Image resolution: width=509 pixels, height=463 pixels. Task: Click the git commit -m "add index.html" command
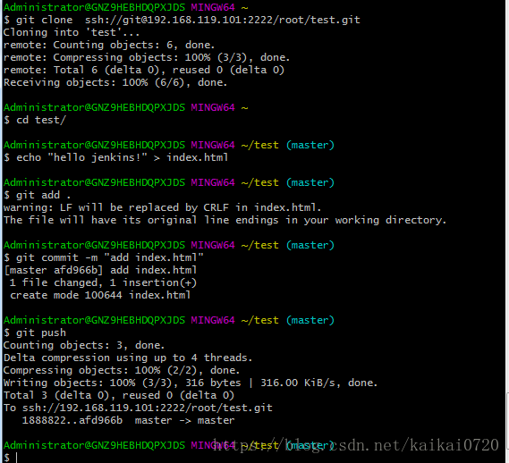(x=104, y=257)
